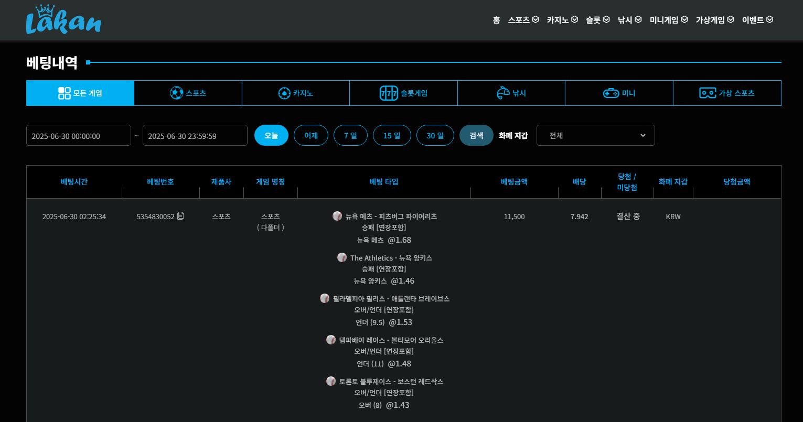Go to 홈 in the navigation bar
803x422 pixels.
[496, 20]
